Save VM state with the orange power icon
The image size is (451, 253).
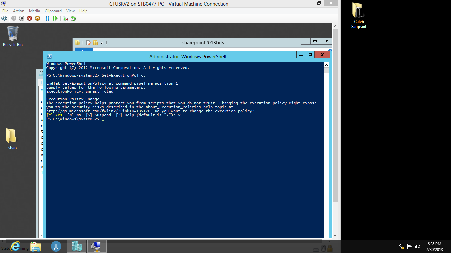tap(37, 18)
